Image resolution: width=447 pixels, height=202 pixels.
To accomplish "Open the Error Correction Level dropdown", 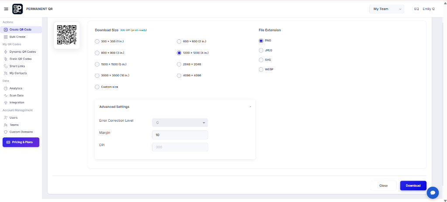I will [x=180, y=123].
